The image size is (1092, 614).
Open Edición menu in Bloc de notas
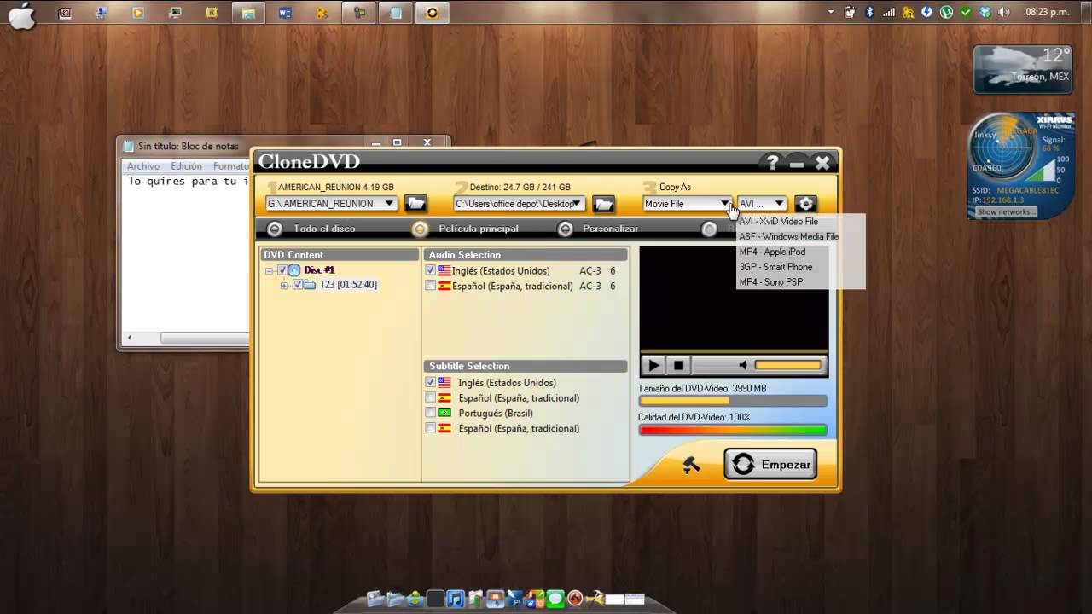[186, 166]
